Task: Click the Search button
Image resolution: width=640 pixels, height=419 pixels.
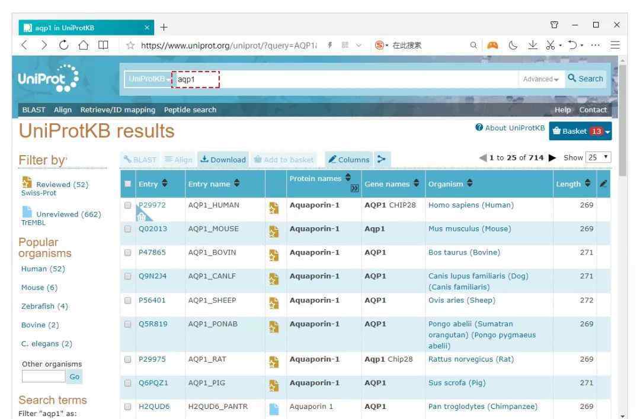Action: 585,78
